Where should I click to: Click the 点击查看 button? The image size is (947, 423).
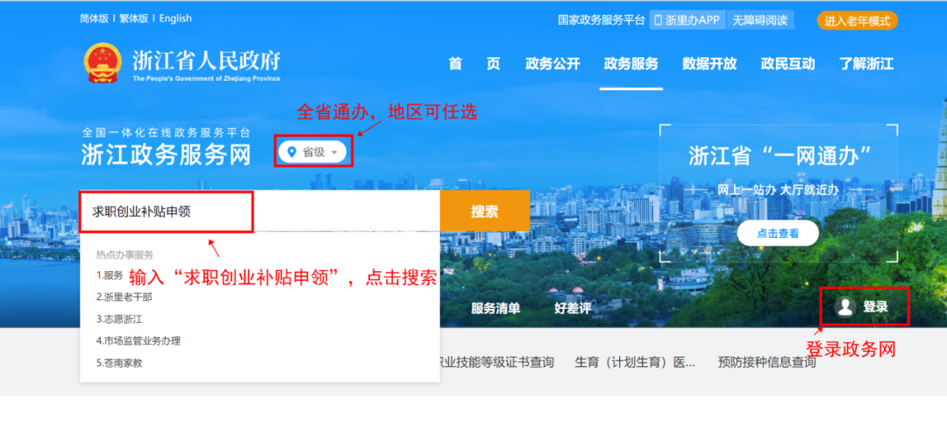pyautogui.click(x=778, y=233)
